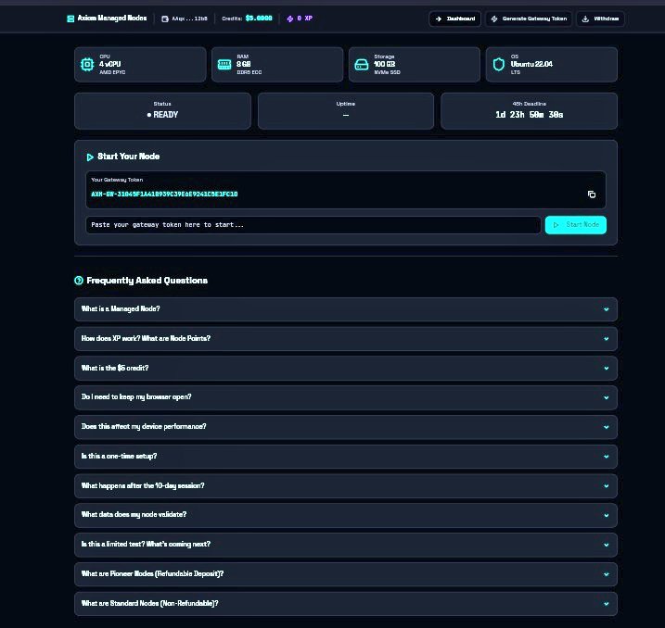Viewport: 665px width, 628px height.
Task: Click the READY status text
Action: click(165, 115)
